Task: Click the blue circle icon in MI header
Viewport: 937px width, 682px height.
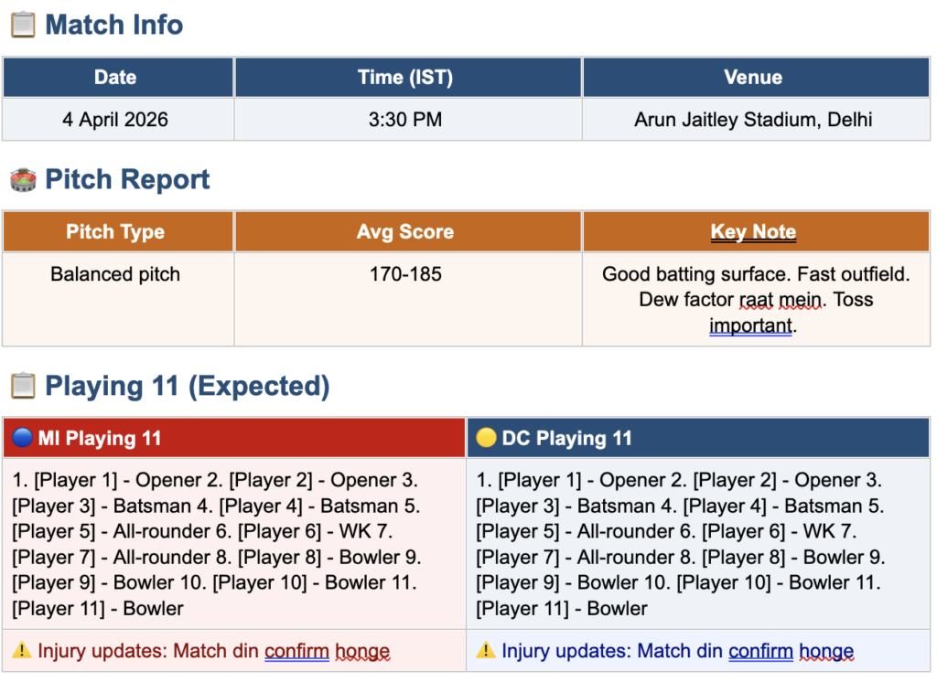Action: [22, 438]
